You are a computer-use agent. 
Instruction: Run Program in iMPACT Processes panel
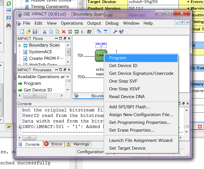[x=32, y=83]
